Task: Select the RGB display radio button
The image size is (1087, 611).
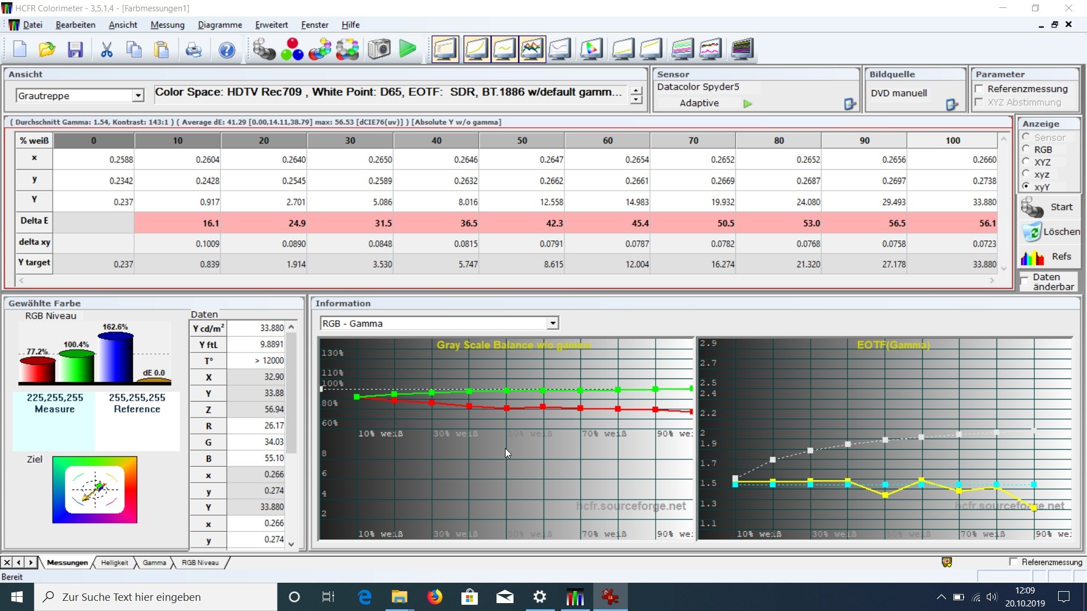Action: click(x=1026, y=149)
